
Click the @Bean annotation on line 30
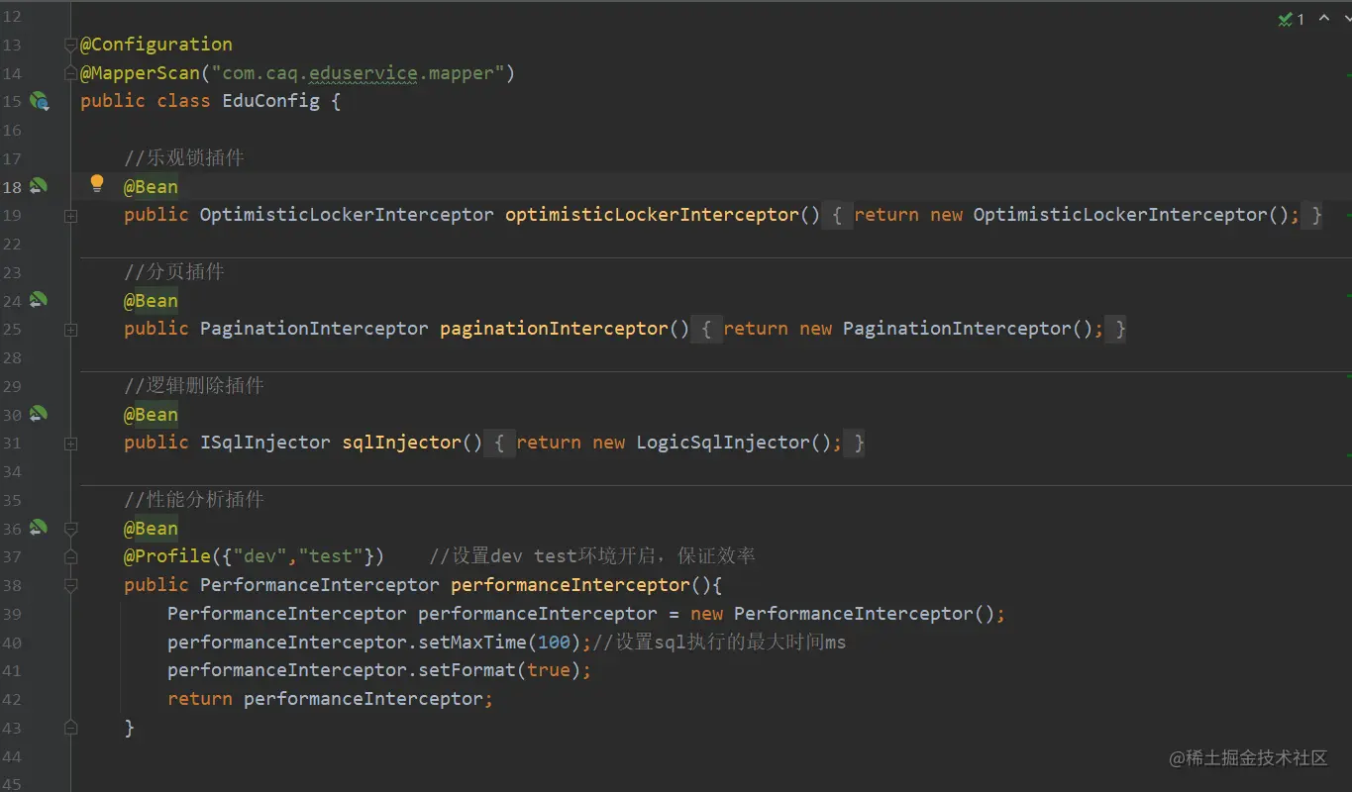tap(151, 415)
